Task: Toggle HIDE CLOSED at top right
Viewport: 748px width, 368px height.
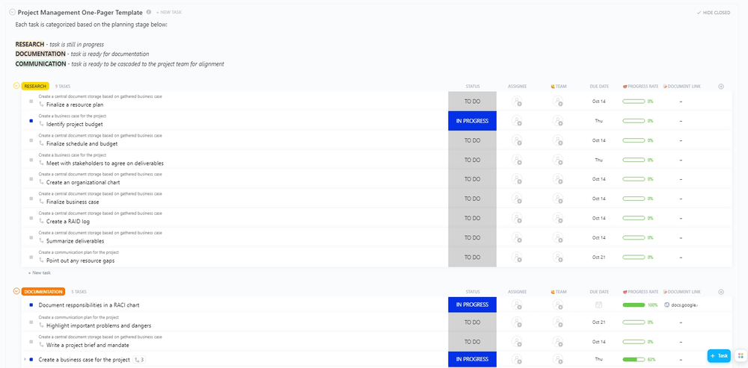Action: [713, 13]
